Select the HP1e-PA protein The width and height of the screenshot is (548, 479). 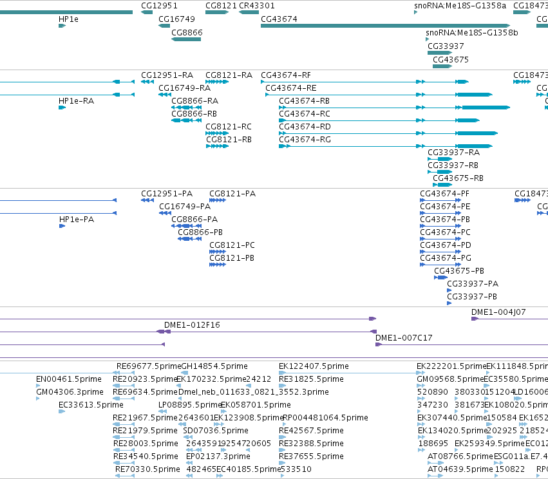coord(77,220)
